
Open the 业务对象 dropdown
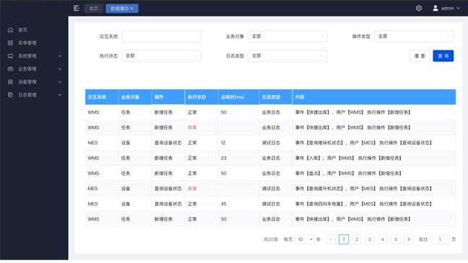point(287,36)
